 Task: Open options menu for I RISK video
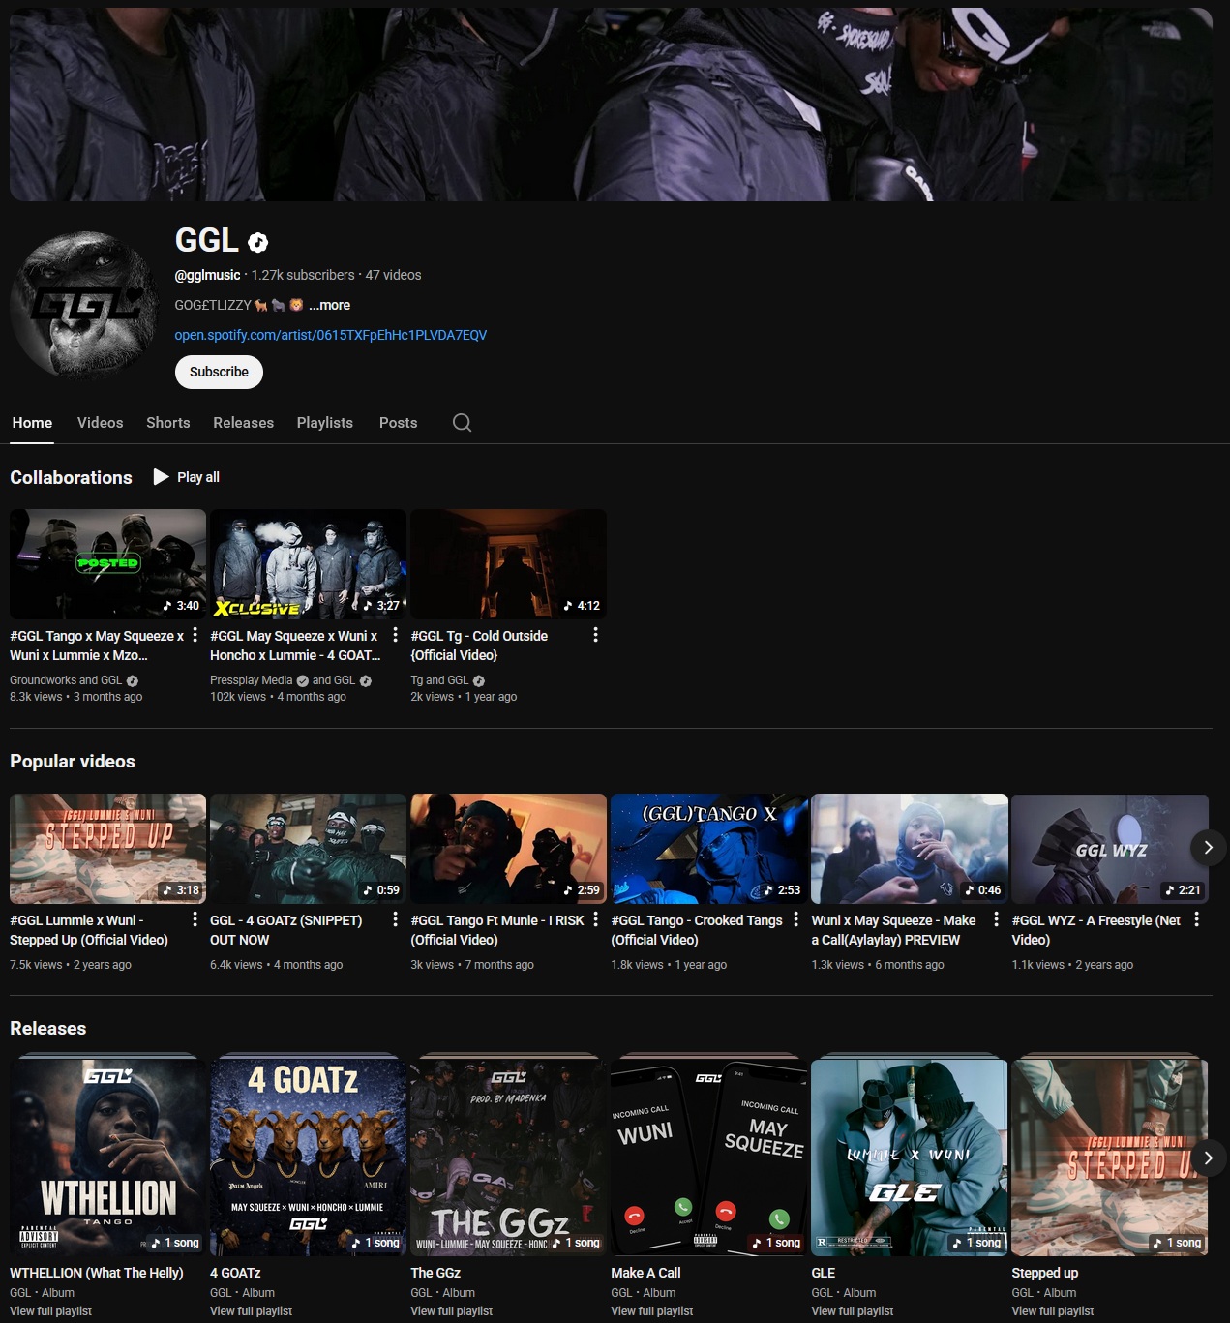(x=596, y=919)
